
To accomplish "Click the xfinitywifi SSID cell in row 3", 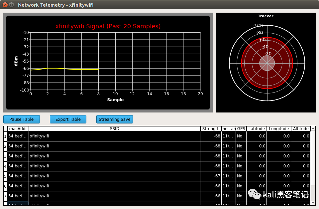I will click(115, 156).
